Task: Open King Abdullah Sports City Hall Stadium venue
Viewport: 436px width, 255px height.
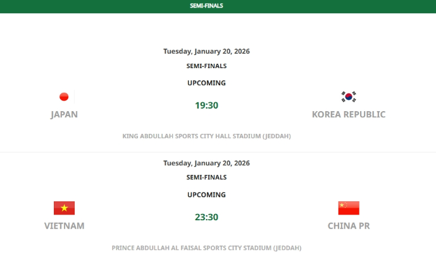Action: click(206, 136)
